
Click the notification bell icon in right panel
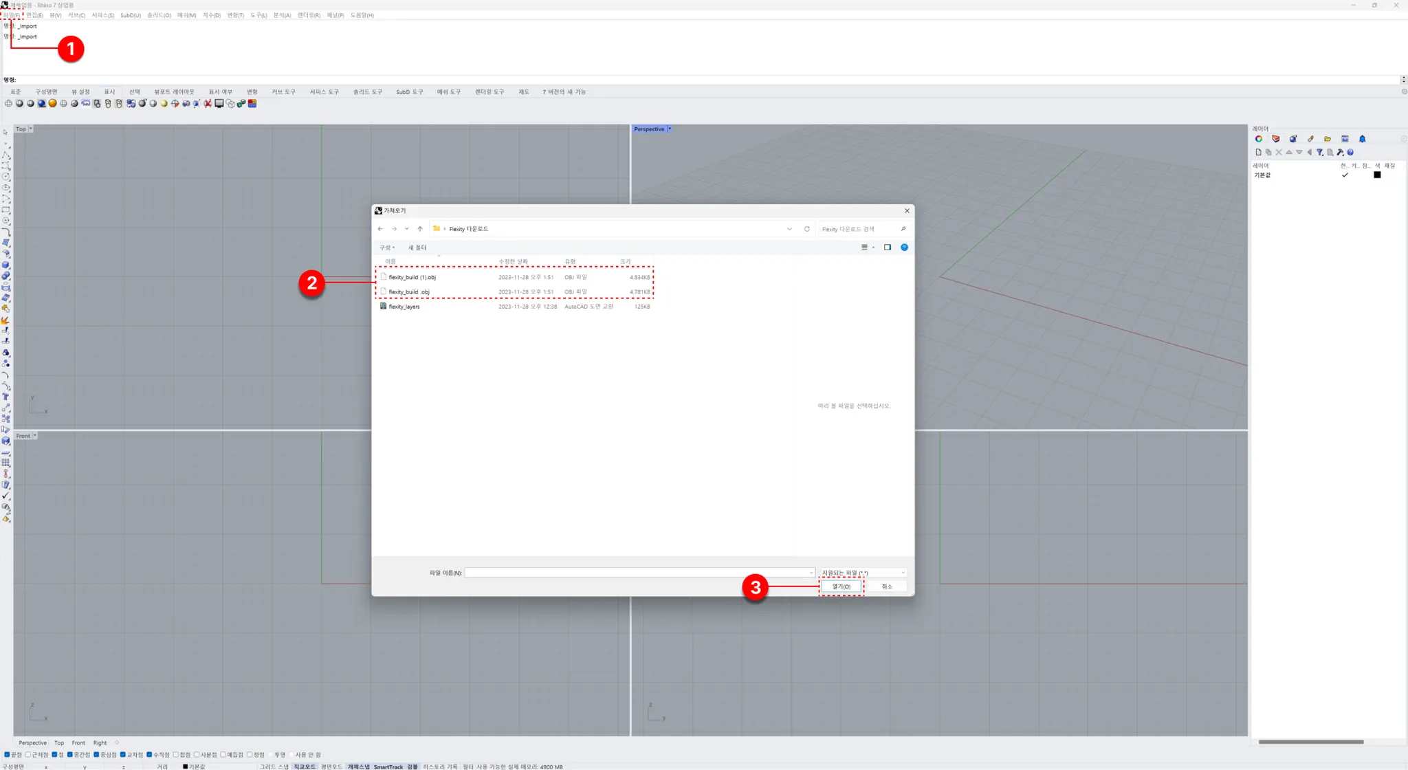point(1362,139)
